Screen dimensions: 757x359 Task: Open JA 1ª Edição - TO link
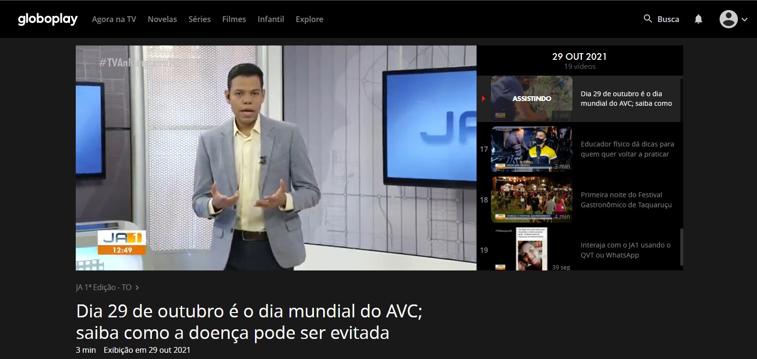[104, 287]
